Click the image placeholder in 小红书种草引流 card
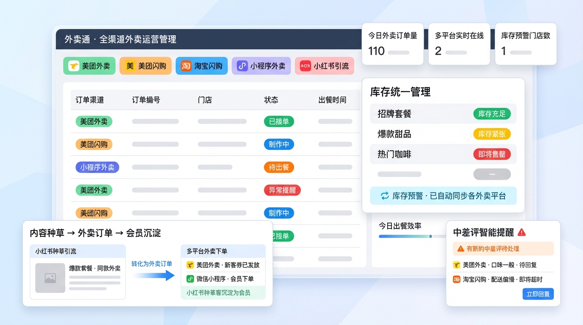583x325 pixels. click(x=50, y=278)
